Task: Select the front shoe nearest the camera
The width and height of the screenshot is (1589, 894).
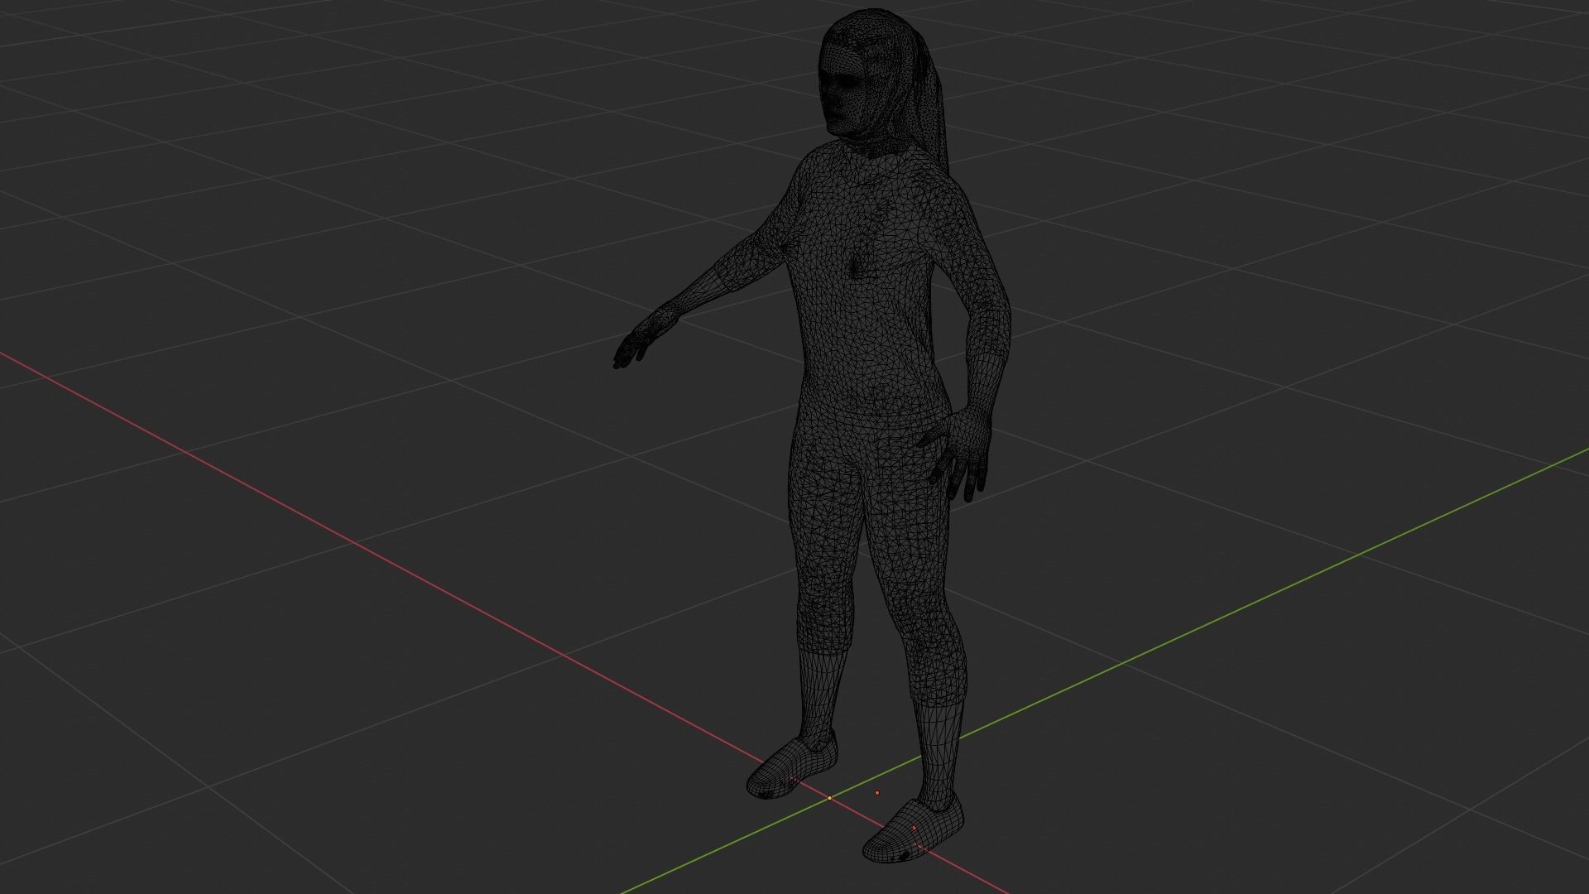Action: click(x=914, y=830)
